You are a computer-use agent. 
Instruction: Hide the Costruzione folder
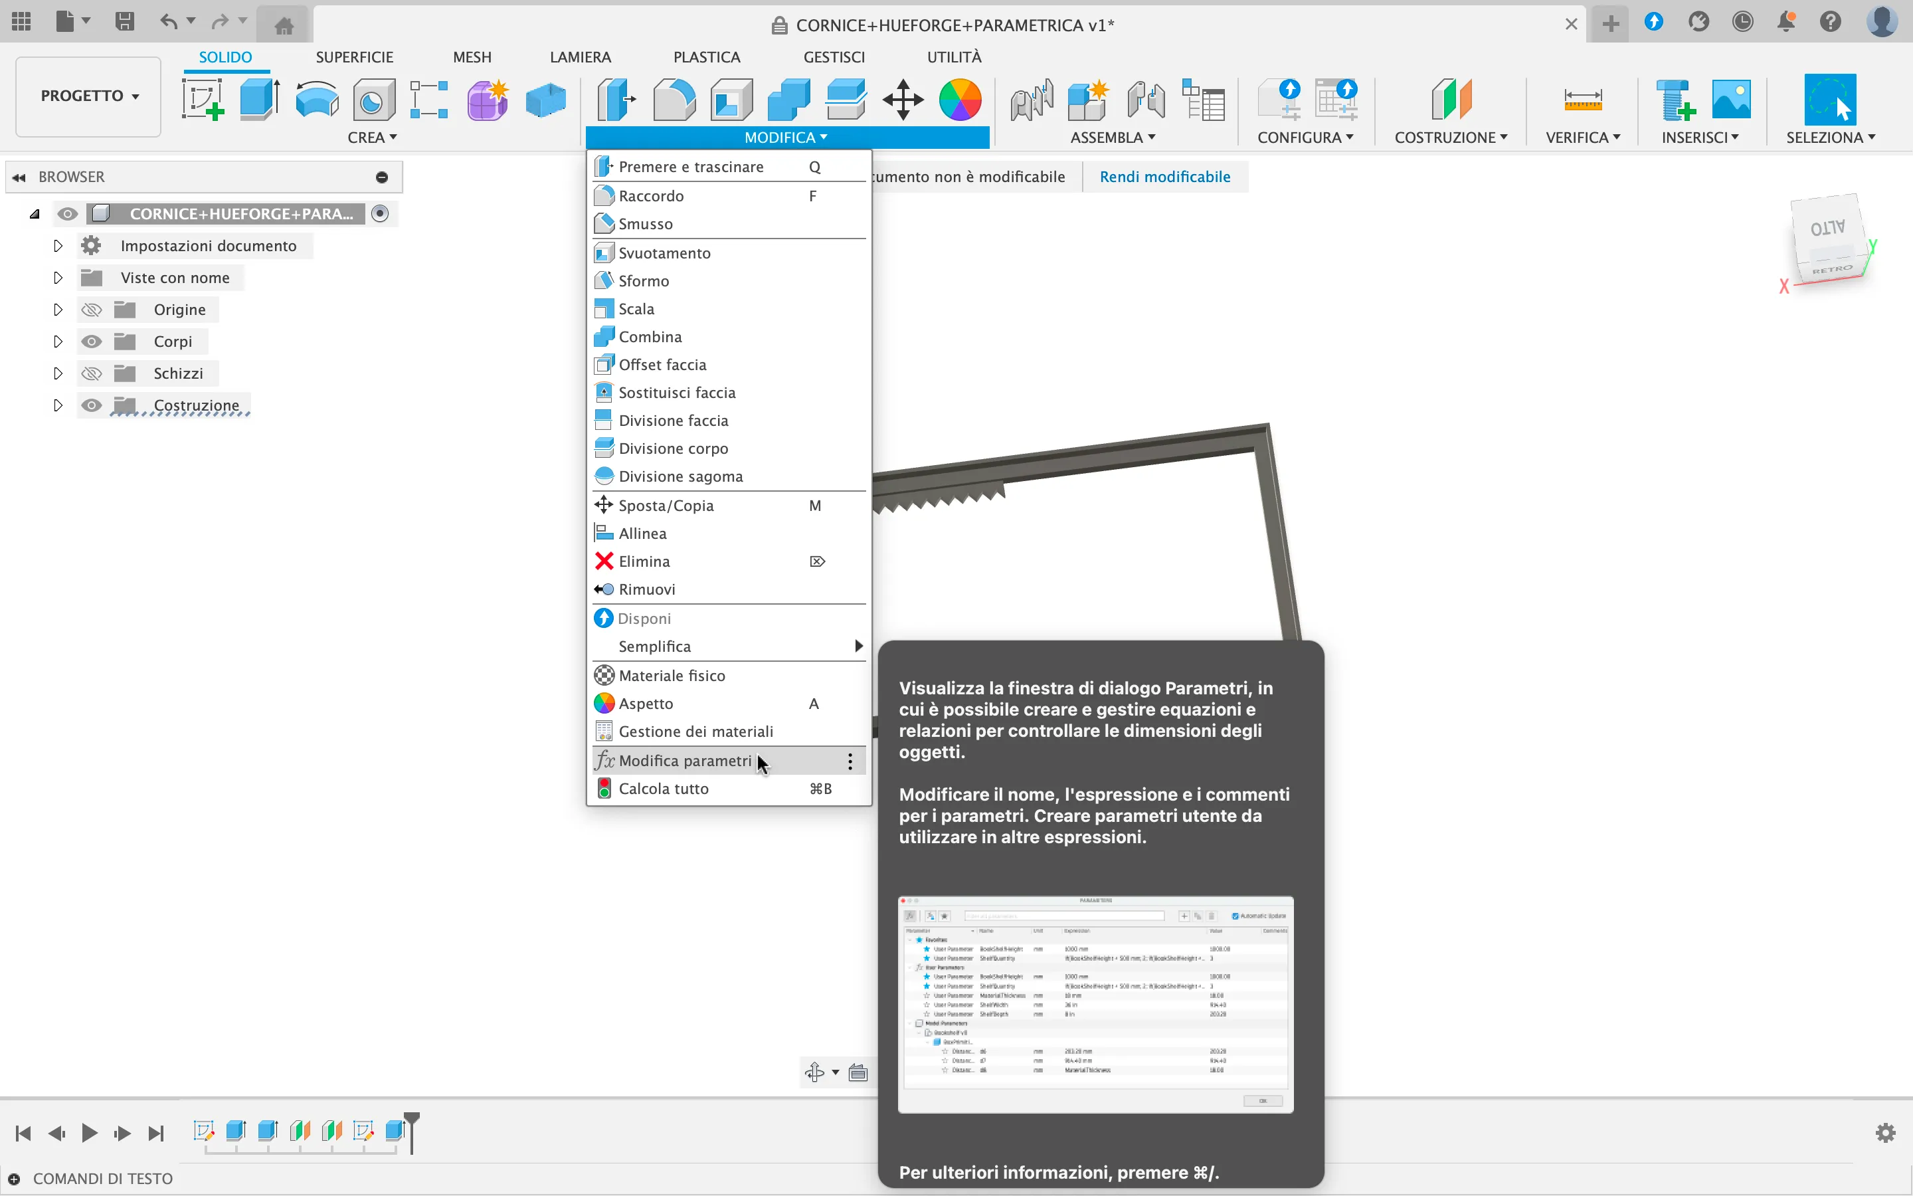point(92,406)
